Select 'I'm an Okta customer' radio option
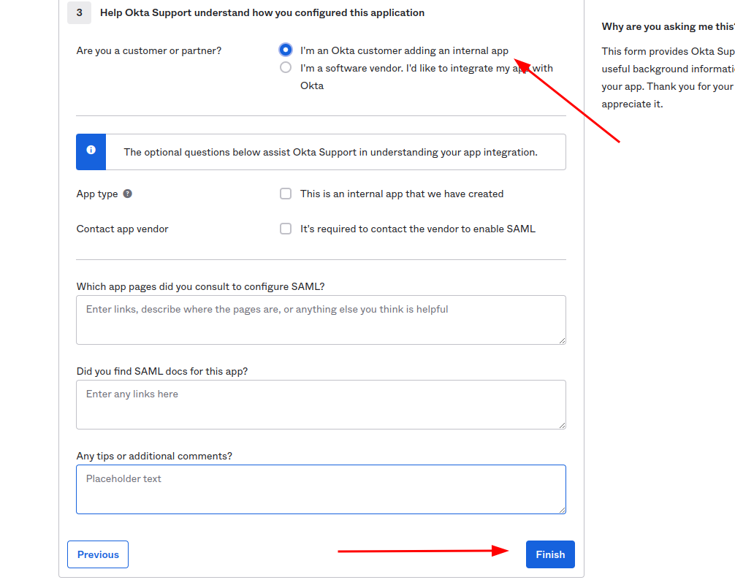Screen dimensions: 735x588 click(x=286, y=50)
